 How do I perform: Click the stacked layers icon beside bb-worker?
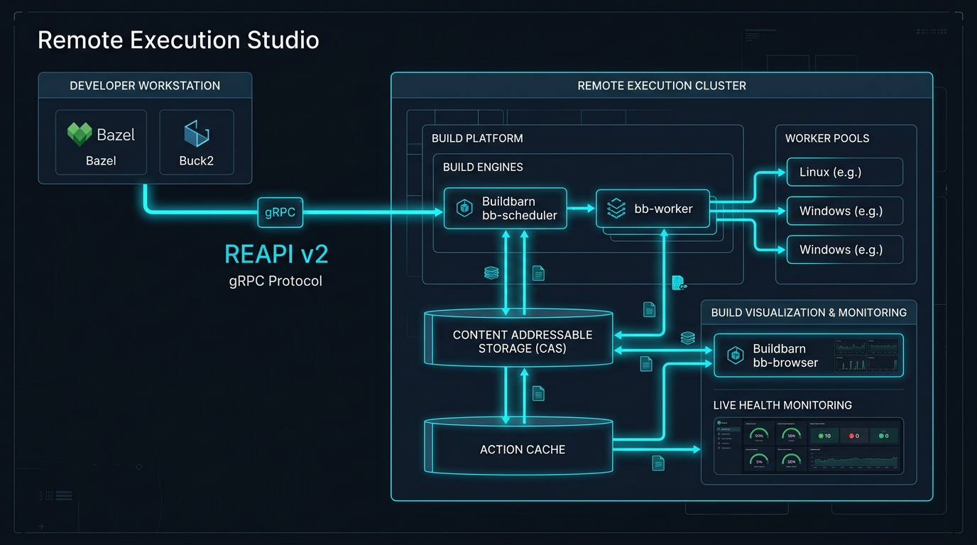[615, 209]
